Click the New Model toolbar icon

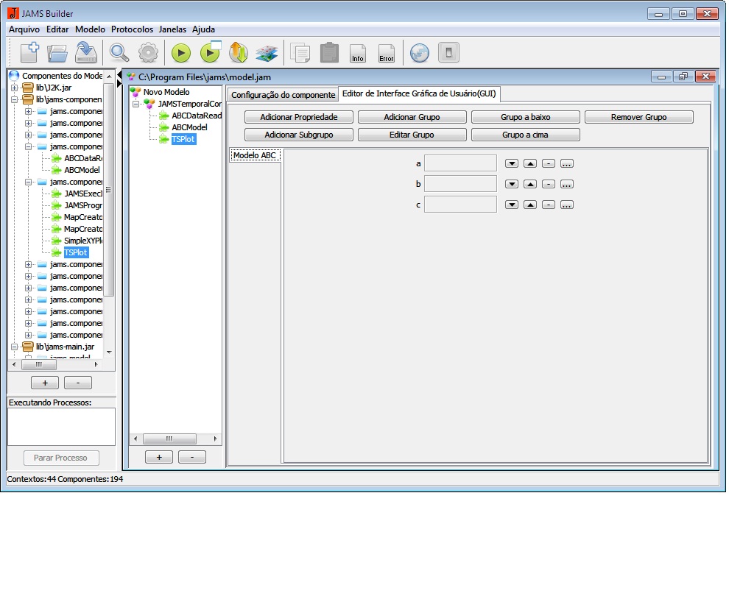pyautogui.click(x=29, y=52)
